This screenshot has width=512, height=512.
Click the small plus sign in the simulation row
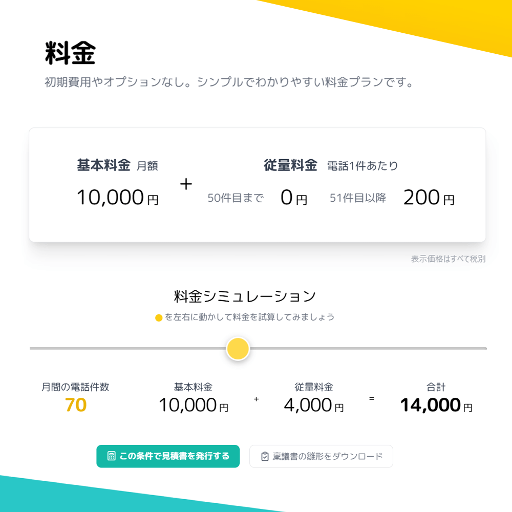click(x=256, y=398)
